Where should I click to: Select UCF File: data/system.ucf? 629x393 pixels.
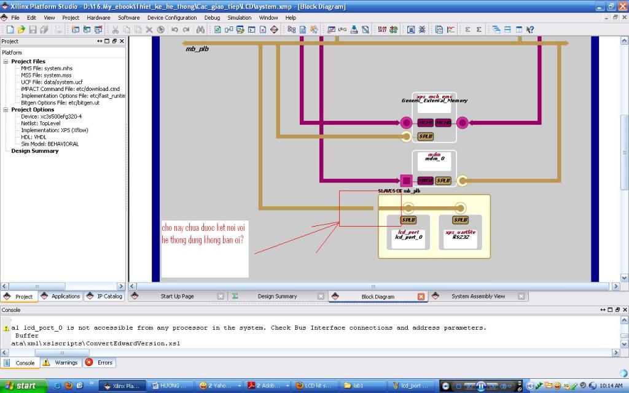(x=52, y=82)
